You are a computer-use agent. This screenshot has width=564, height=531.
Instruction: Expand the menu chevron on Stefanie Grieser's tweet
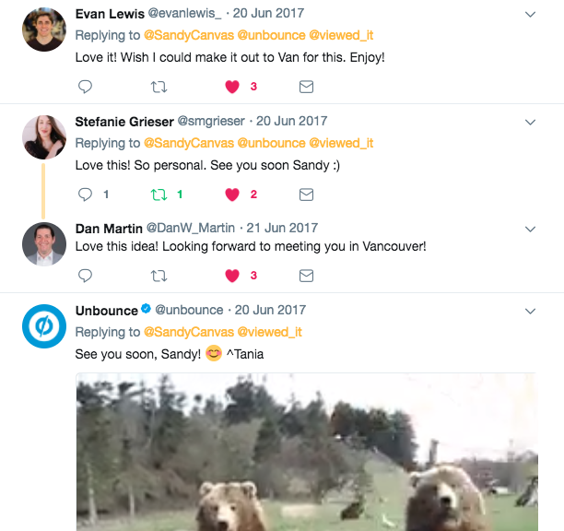530,122
